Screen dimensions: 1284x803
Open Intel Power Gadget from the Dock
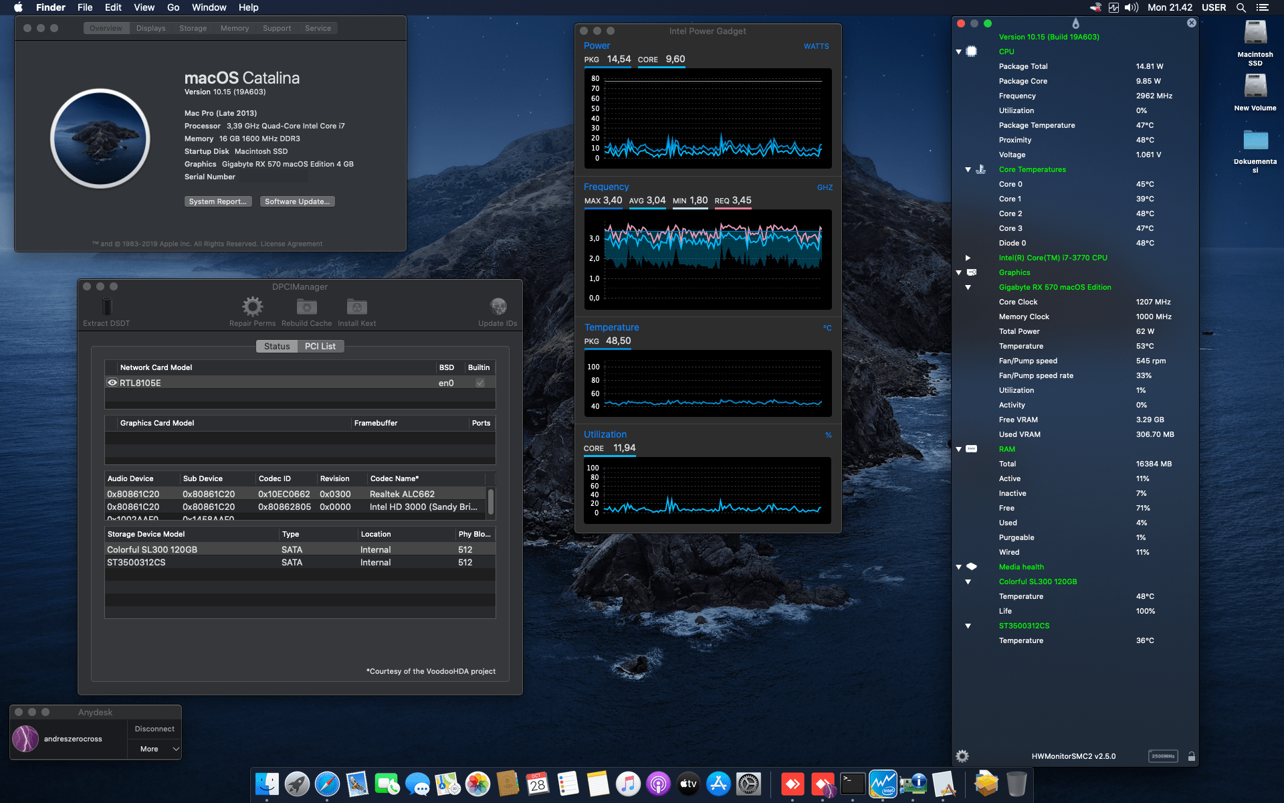tap(883, 783)
